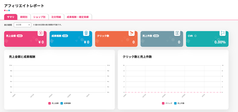Screen dimensions: 238x112
Task: Toggle the 売上件数 legend checkbox
Action: (175, 104)
